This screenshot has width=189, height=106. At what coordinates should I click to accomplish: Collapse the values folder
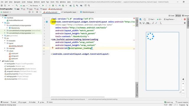tap(5, 51)
